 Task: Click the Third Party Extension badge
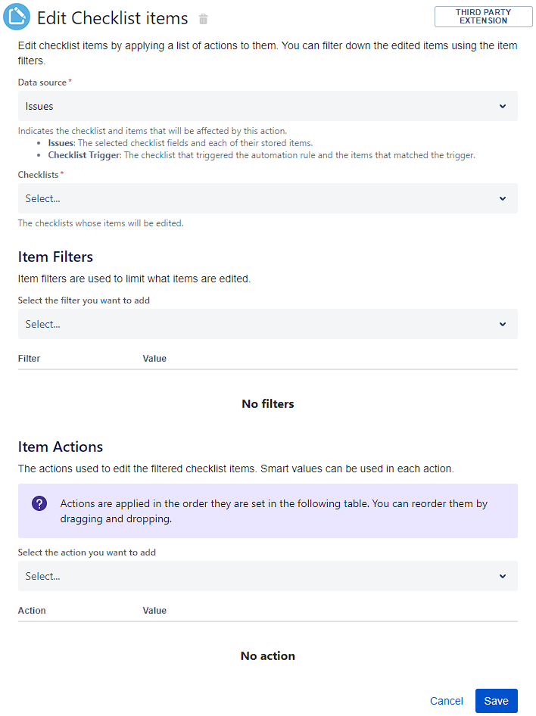coord(483,17)
